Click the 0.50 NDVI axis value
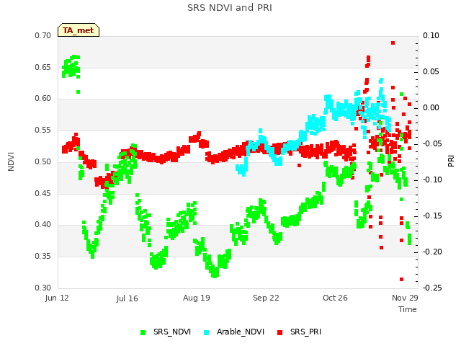Image resolution: width=461 pixels, height=346 pixels. click(43, 161)
